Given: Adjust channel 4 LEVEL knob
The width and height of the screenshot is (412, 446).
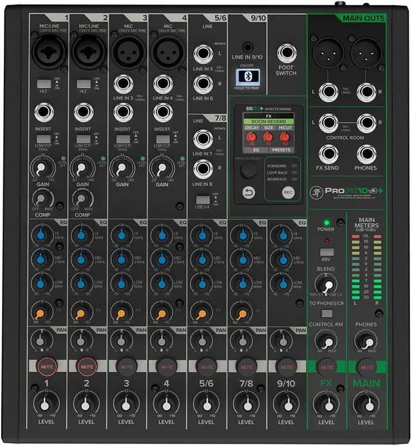Looking at the screenshot, I should 167,404.
